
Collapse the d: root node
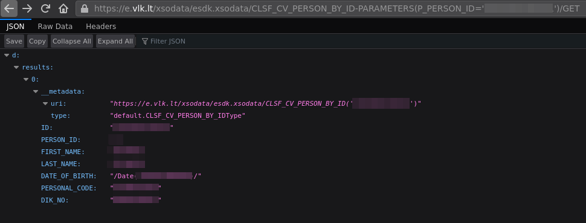click(x=7, y=56)
